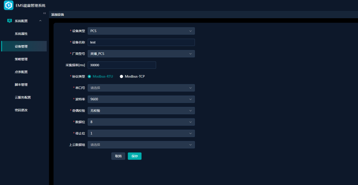The width and height of the screenshot is (358, 185).
Task: Collapse the sidebar with double-arrow icon
Action: [44, 13]
